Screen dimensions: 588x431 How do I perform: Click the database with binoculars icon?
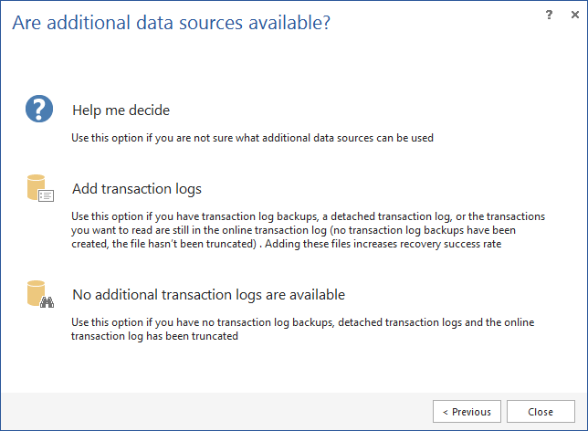[x=40, y=294]
